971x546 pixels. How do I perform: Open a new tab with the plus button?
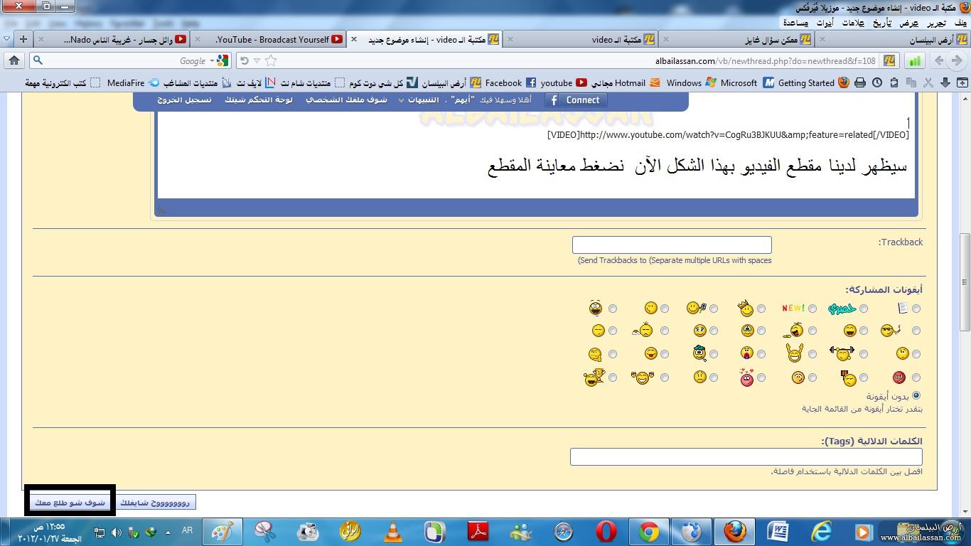(23, 40)
